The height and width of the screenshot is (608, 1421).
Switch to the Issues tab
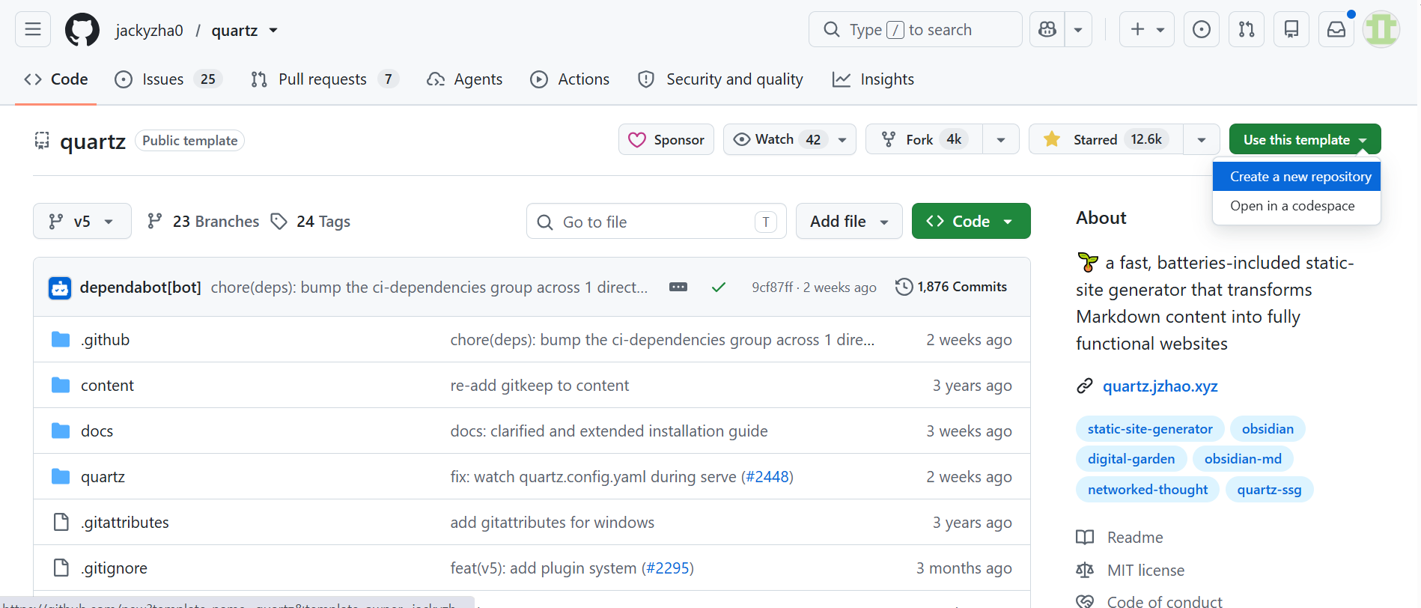click(x=168, y=79)
